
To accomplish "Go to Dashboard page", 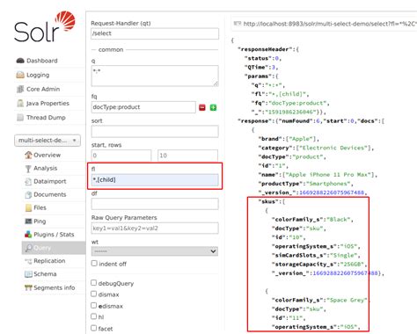I will coord(42,61).
